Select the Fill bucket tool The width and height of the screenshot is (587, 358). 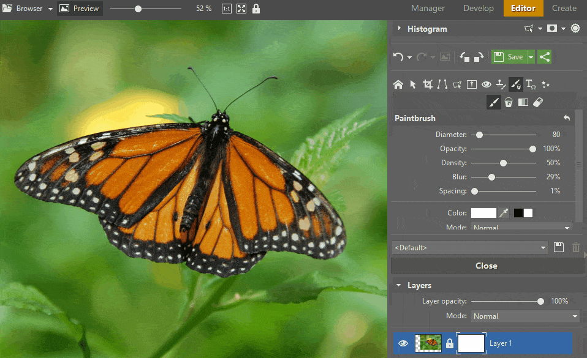point(509,102)
